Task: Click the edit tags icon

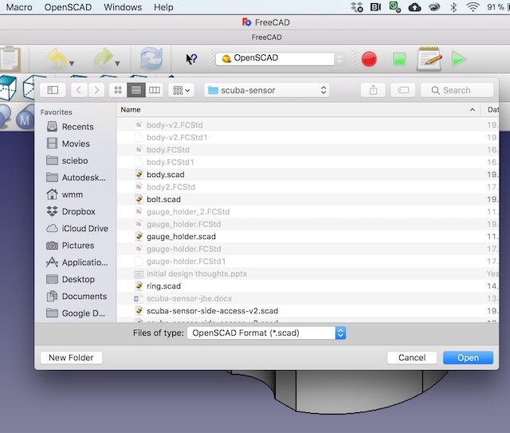Action: (x=404, y=90)
